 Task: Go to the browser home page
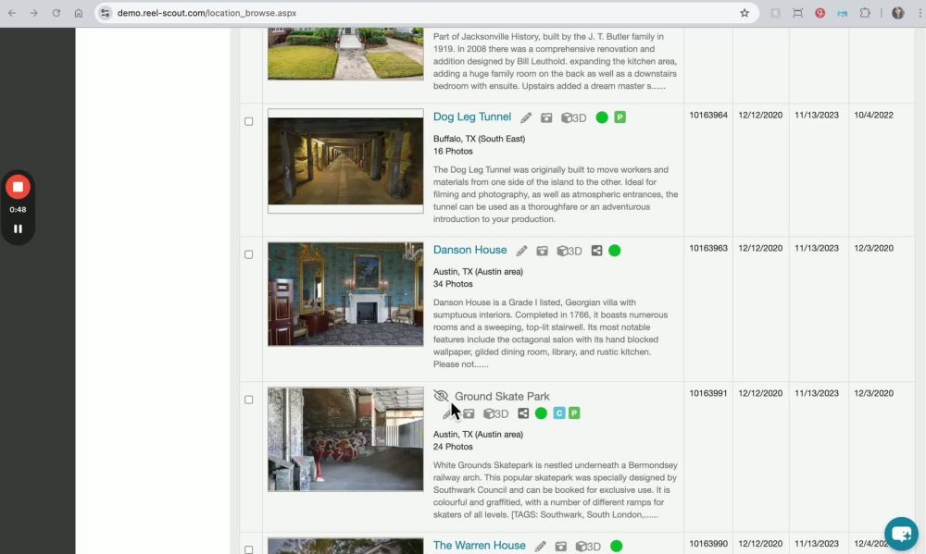79,13
